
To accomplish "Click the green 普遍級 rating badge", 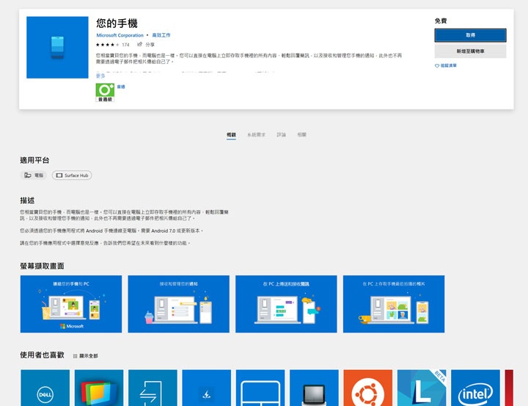I will tap(105, 93).
